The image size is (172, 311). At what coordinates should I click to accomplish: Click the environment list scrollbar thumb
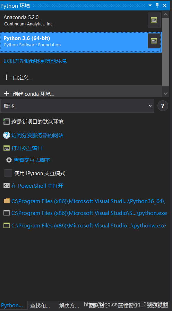coord(165,52)
